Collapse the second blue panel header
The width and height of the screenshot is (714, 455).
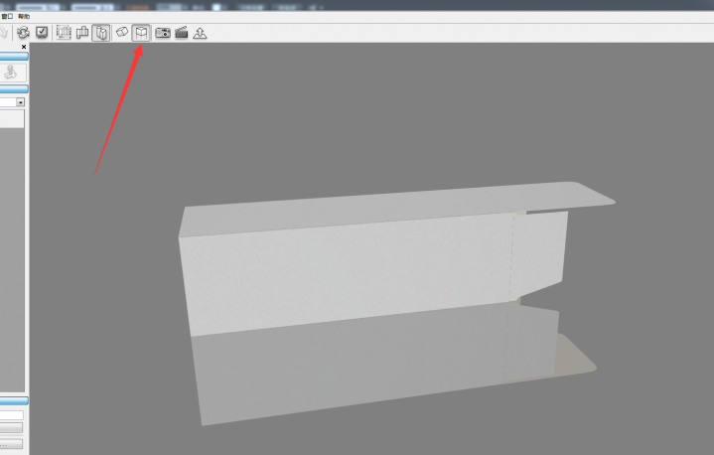pyautogui.click(x=13, y=89)
